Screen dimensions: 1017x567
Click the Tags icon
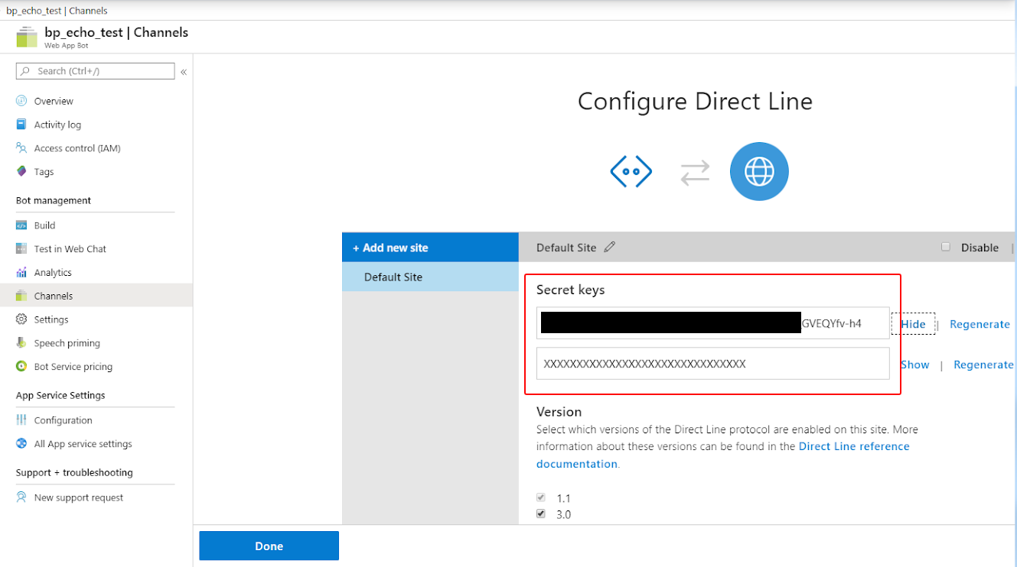pyautogui.click(x=21, y=172)
